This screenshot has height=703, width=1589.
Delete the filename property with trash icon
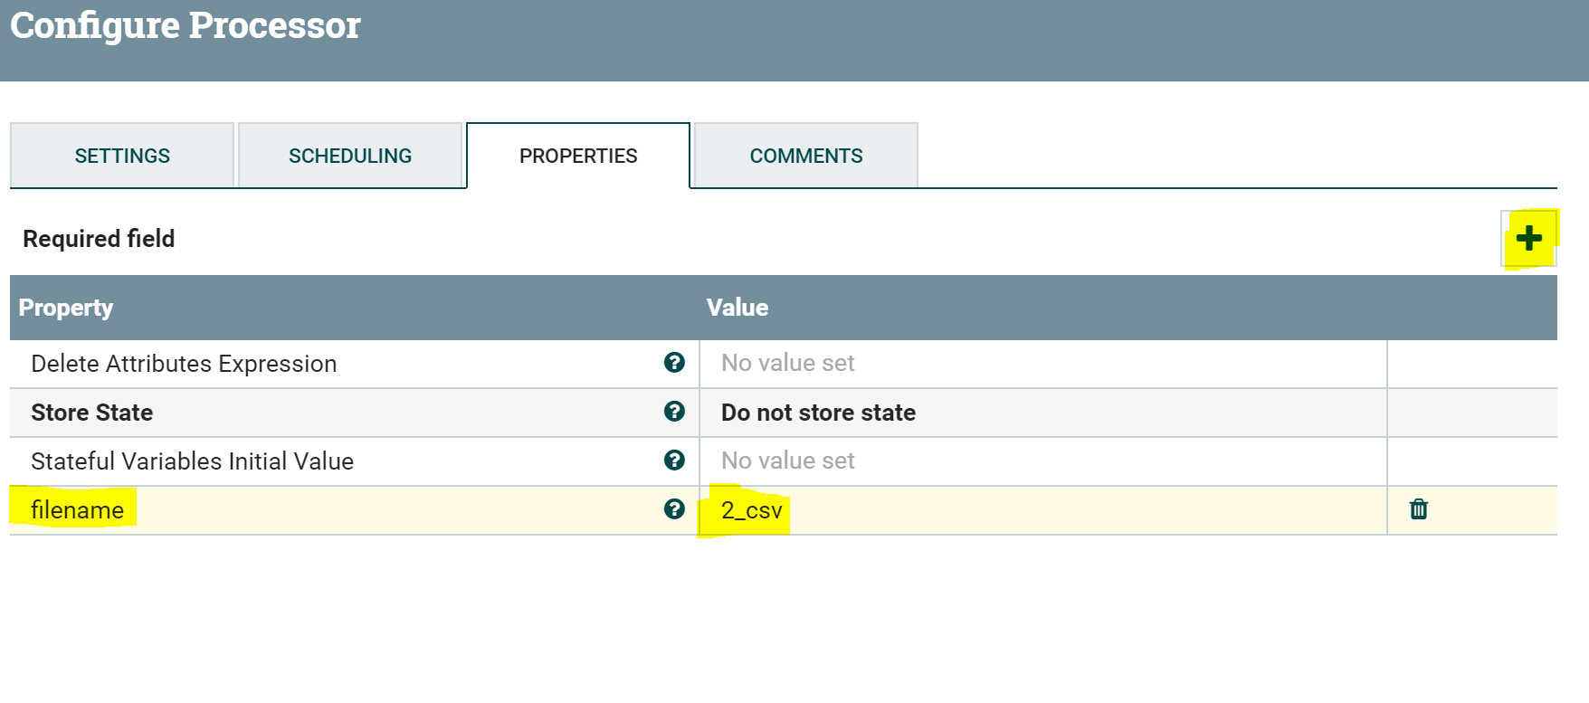[x=1419, y=509]
